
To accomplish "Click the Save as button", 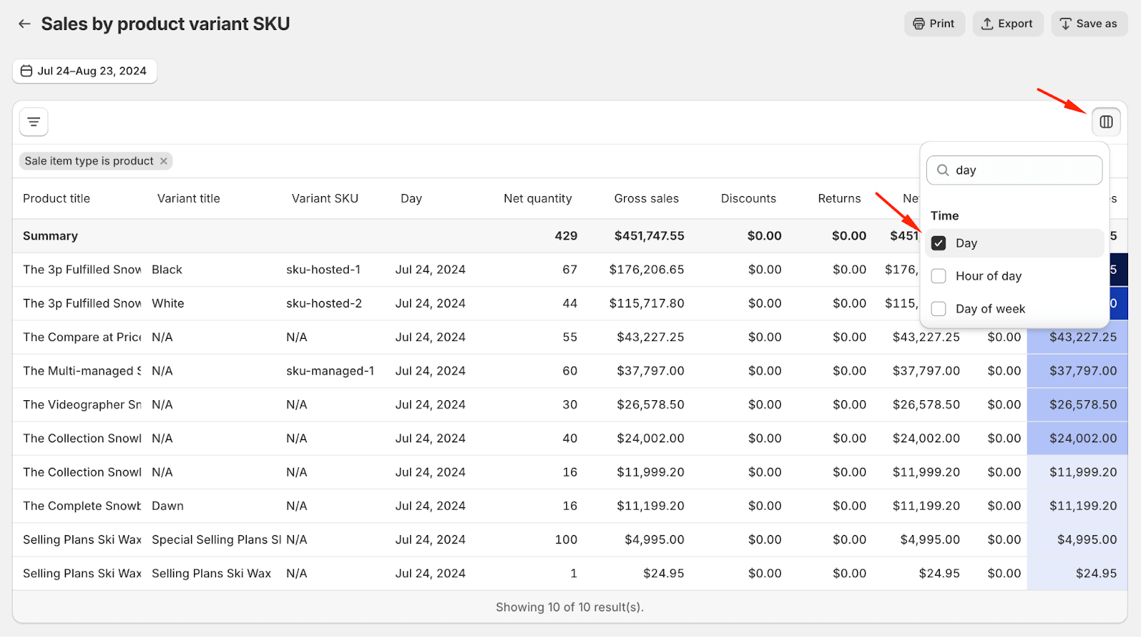I will point(1088,24).
